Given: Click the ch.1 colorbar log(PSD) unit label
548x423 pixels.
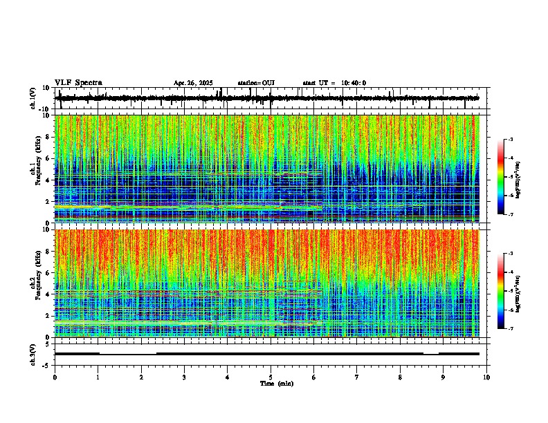Looking at the screenshot, I should (x=519, y=180).
